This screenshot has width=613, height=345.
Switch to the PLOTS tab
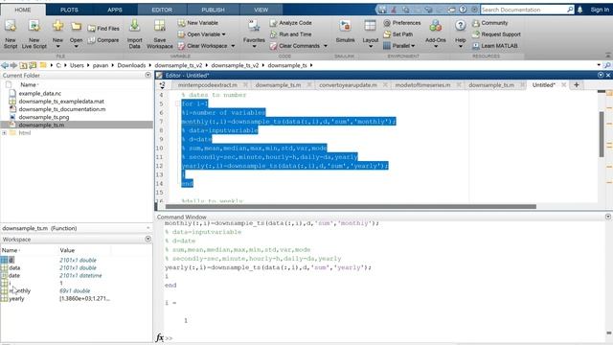pyautogui.click(x=69, y=10)
